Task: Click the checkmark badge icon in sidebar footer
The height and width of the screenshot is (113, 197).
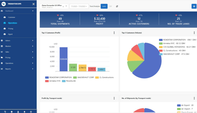Action: (x=12, y=112)
